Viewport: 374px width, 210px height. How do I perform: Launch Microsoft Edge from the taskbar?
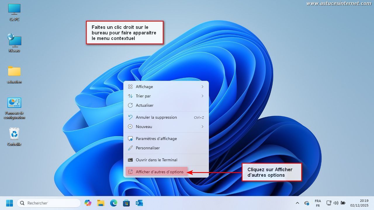pos(114,203)
